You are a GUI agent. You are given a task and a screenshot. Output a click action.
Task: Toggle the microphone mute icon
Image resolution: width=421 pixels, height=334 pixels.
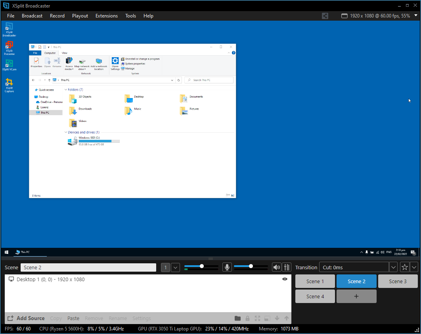coord(227,267)
